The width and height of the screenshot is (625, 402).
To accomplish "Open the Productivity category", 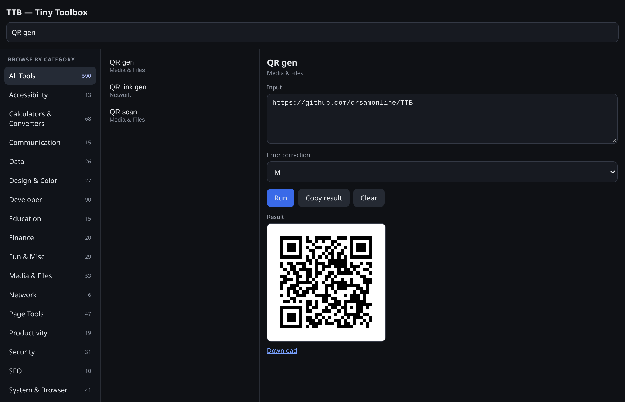I will [x=50, y=333].
